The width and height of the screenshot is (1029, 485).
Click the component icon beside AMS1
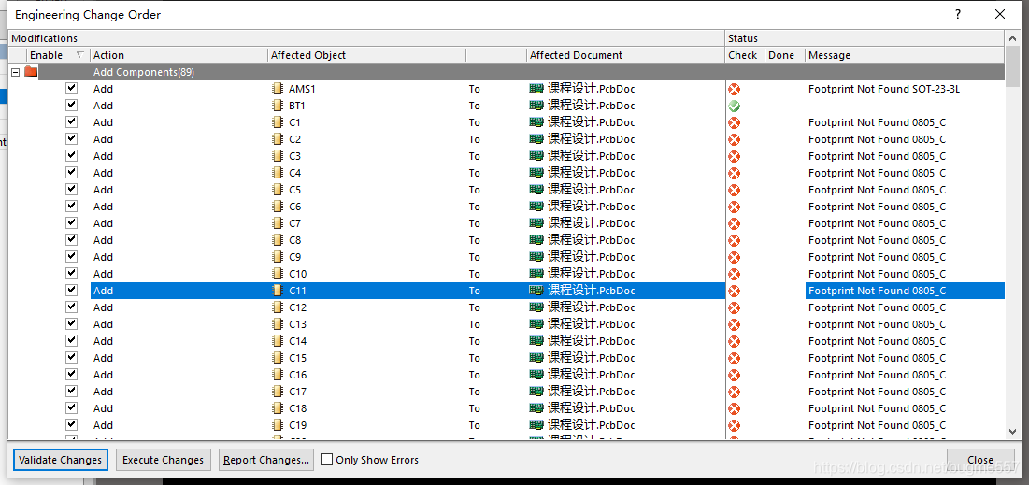[278, 89]
